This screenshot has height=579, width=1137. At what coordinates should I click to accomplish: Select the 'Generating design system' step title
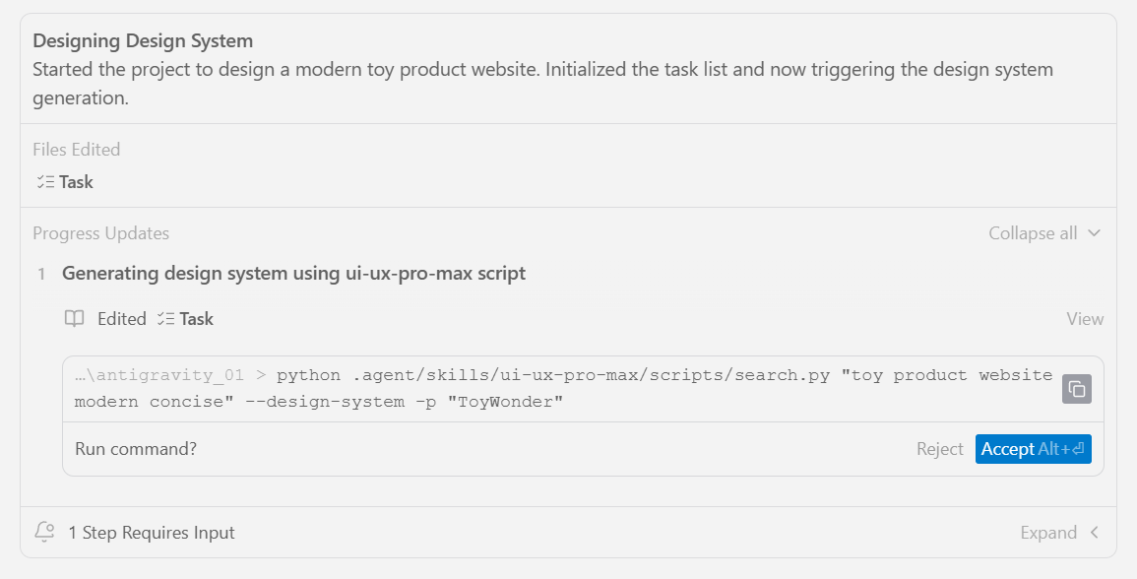(293, 274)
